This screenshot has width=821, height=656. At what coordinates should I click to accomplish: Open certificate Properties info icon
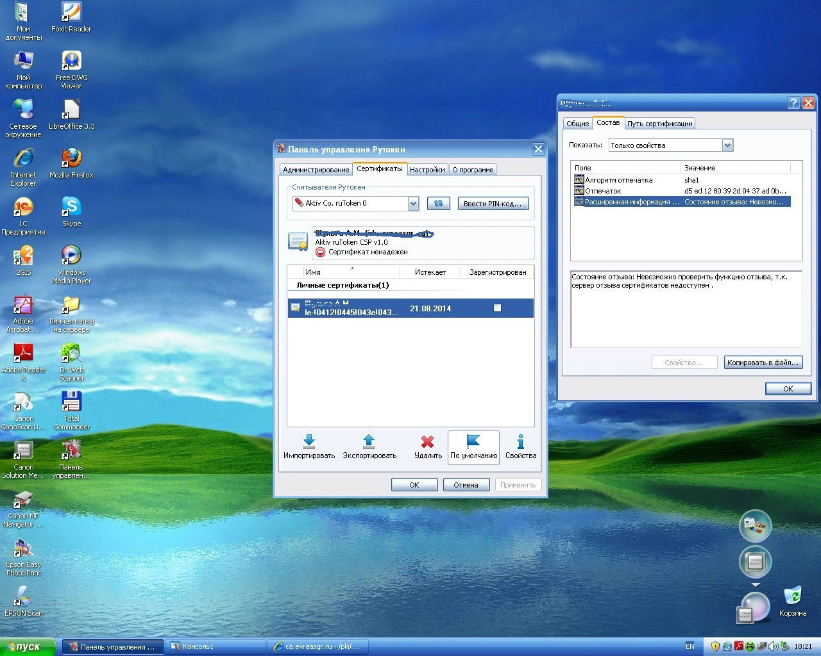click(520, 441)
